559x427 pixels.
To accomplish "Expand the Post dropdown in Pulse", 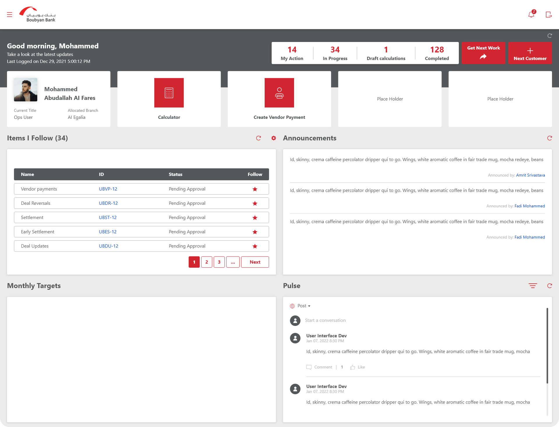I will click(x=304, y=306).
